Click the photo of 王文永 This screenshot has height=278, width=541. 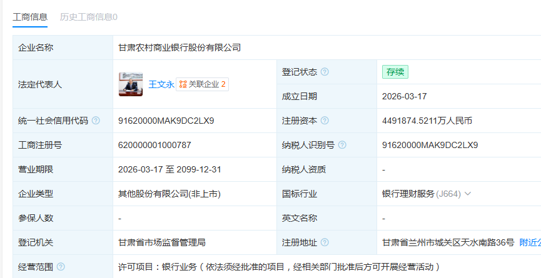(x=131, y=84)
